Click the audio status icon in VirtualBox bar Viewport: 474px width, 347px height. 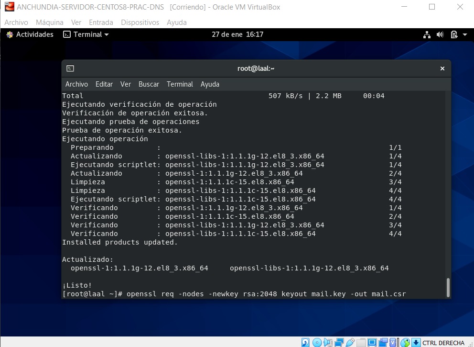(328, 343)
